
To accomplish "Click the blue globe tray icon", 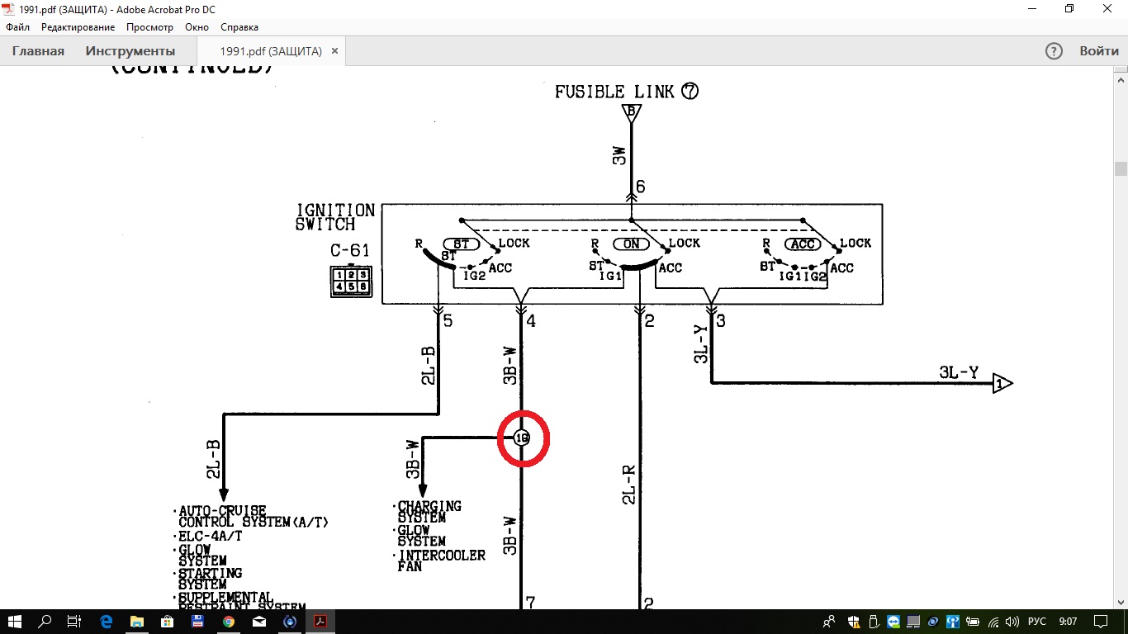I will click(933, 622).
